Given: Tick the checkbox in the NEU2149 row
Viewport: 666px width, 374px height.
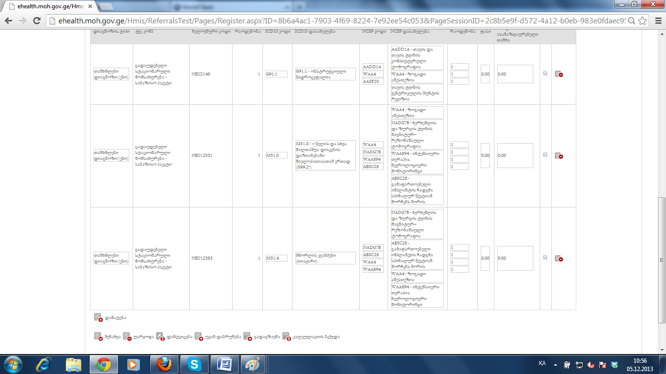Looking at the screenshot, I should [545, 74].
